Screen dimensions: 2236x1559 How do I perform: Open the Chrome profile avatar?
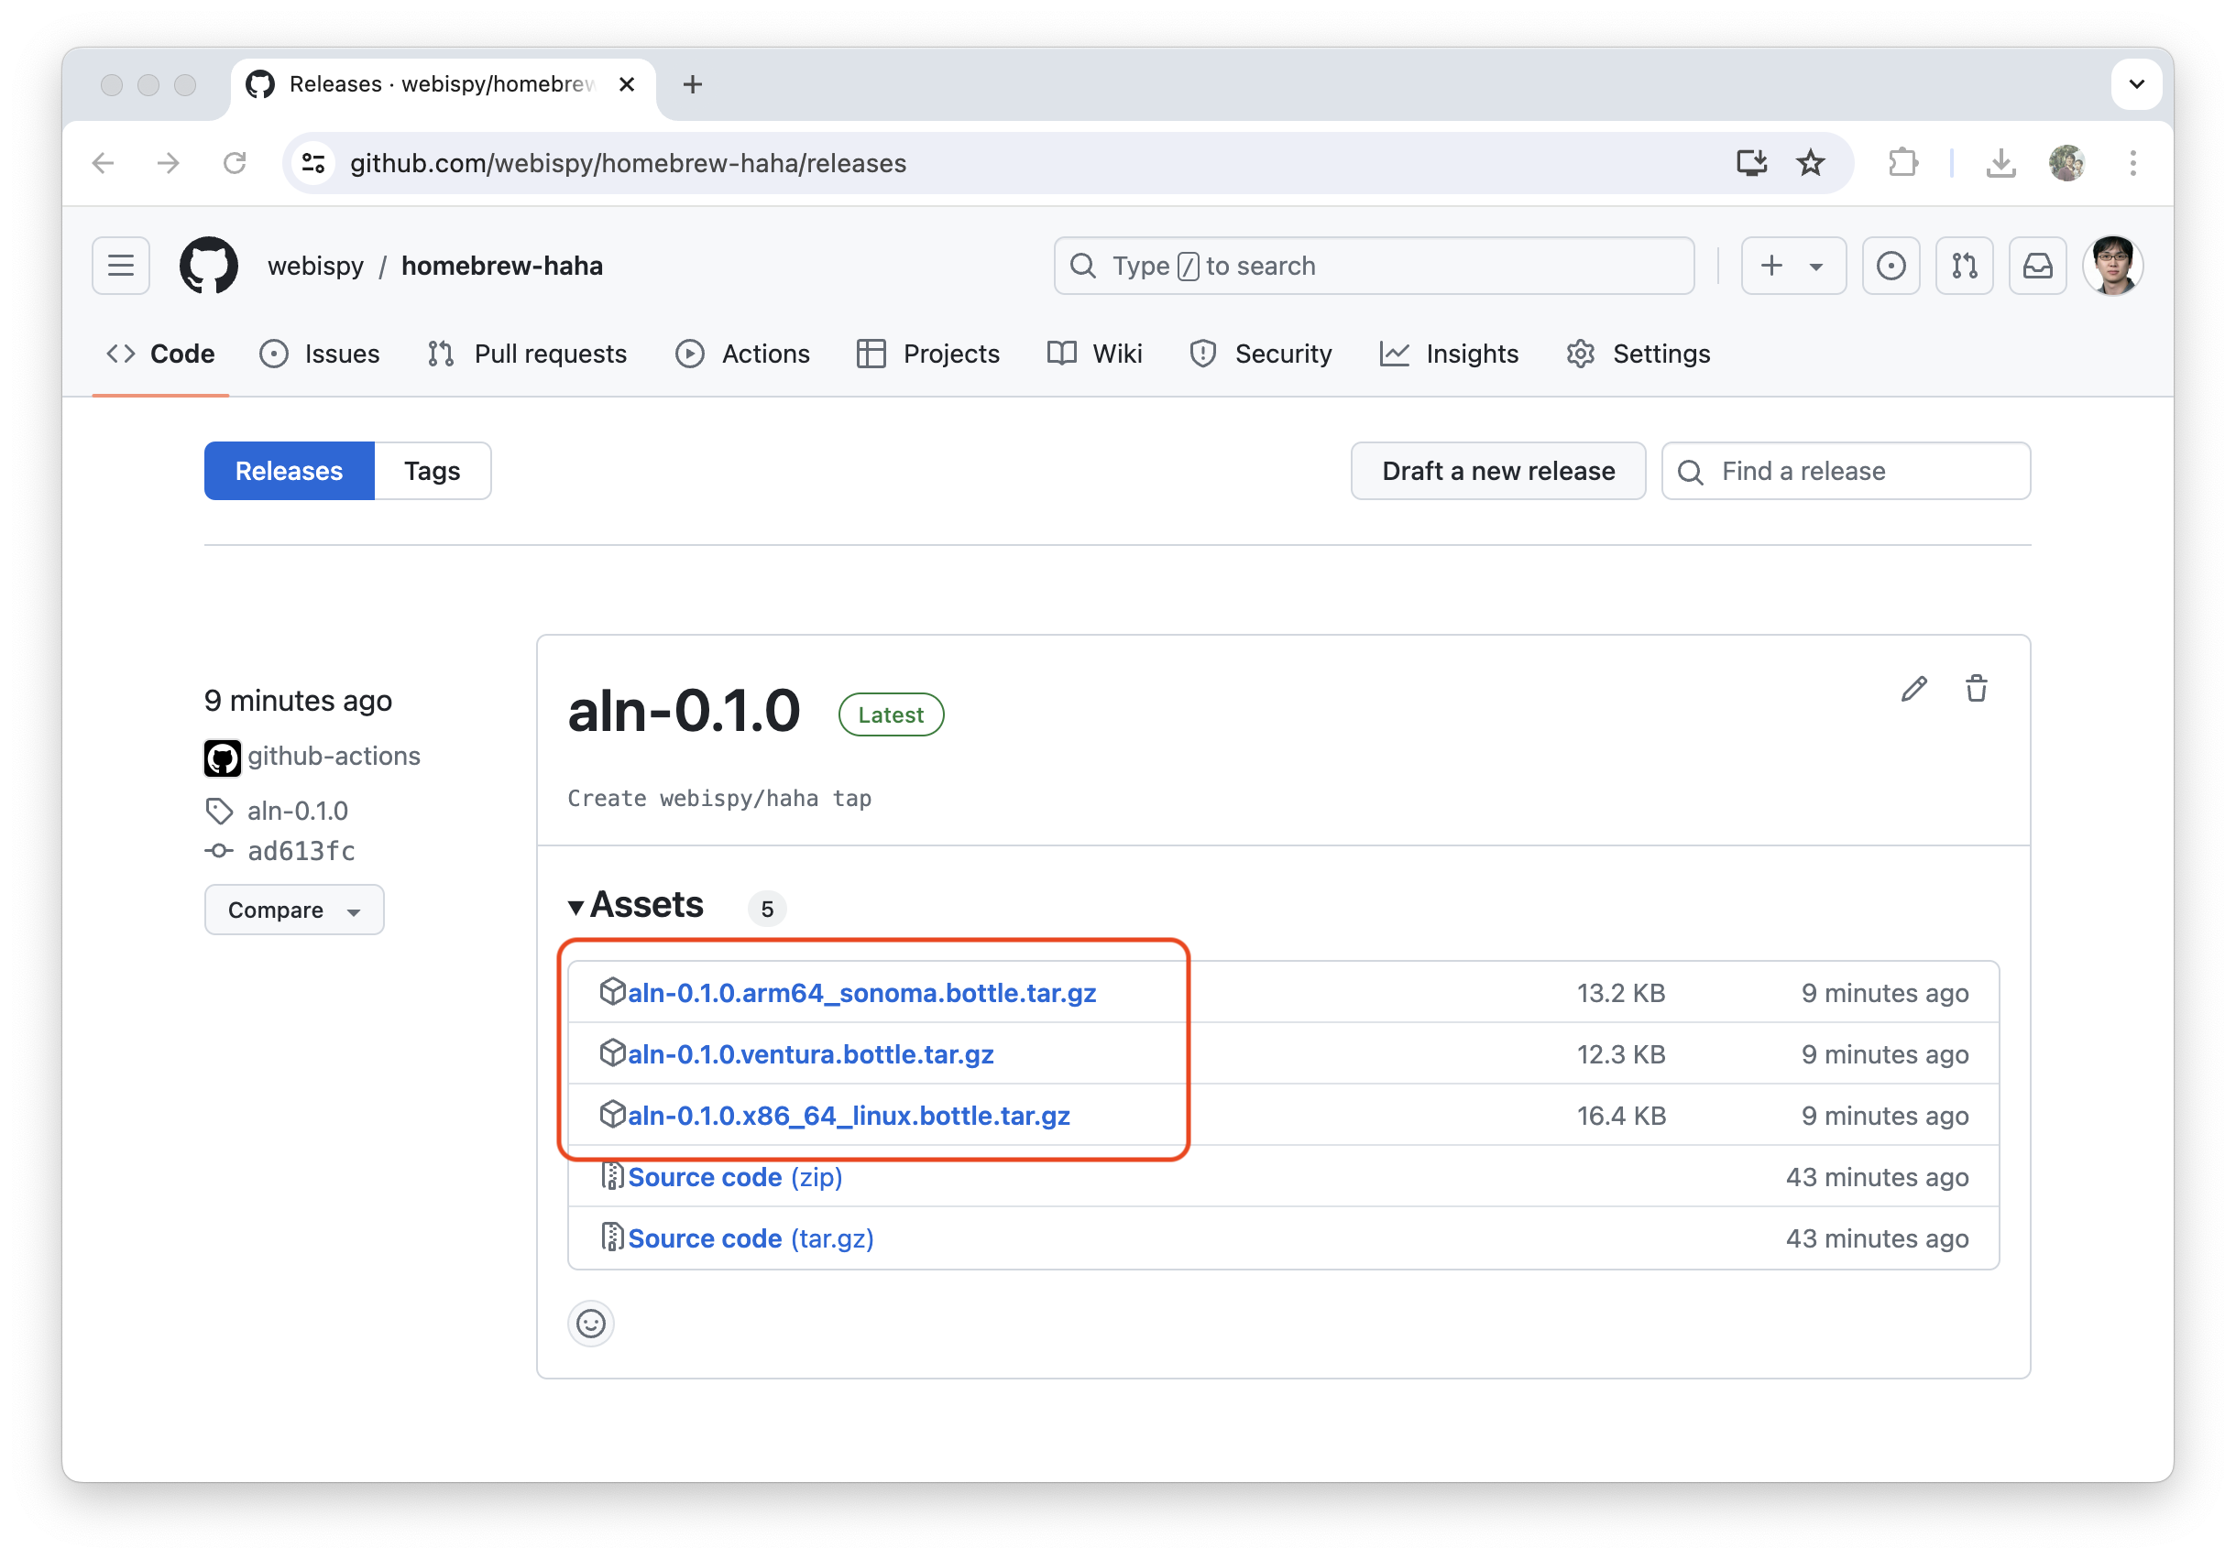(2066, 162)
